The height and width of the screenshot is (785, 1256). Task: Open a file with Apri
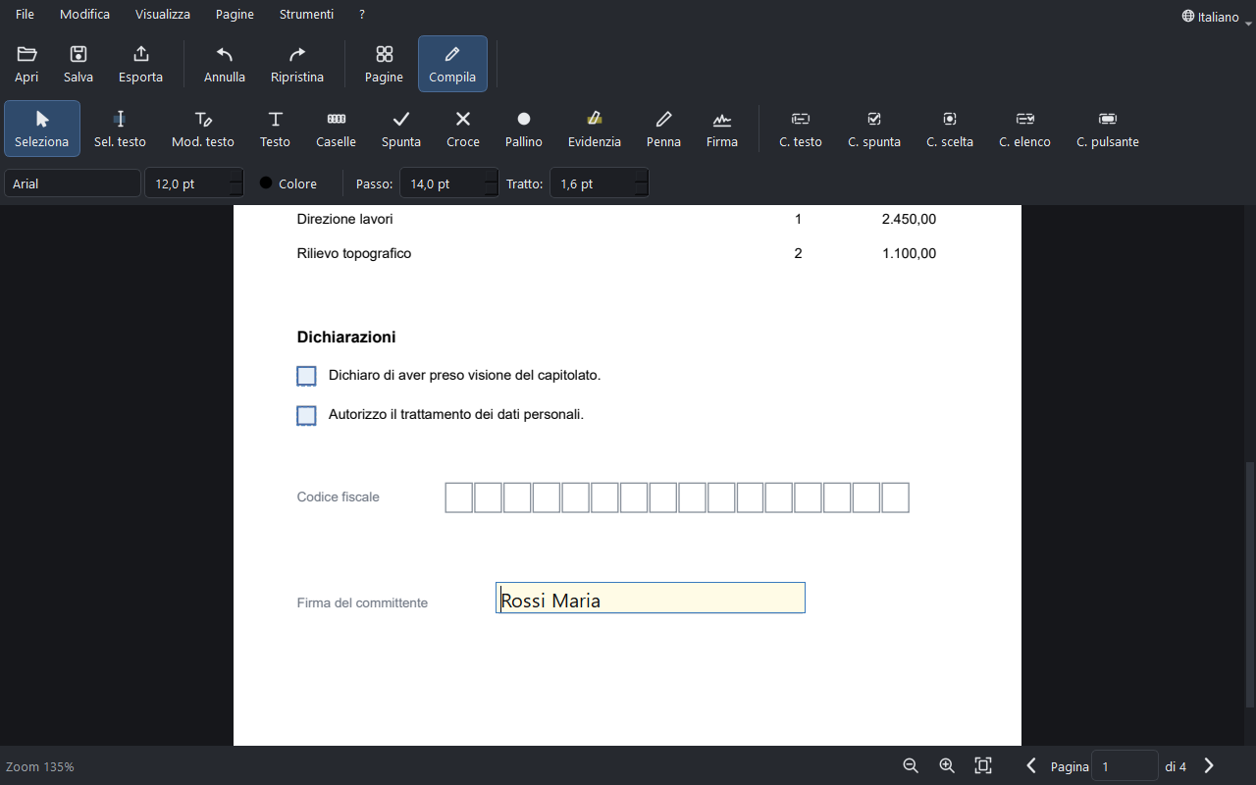(x=26, y=64)
